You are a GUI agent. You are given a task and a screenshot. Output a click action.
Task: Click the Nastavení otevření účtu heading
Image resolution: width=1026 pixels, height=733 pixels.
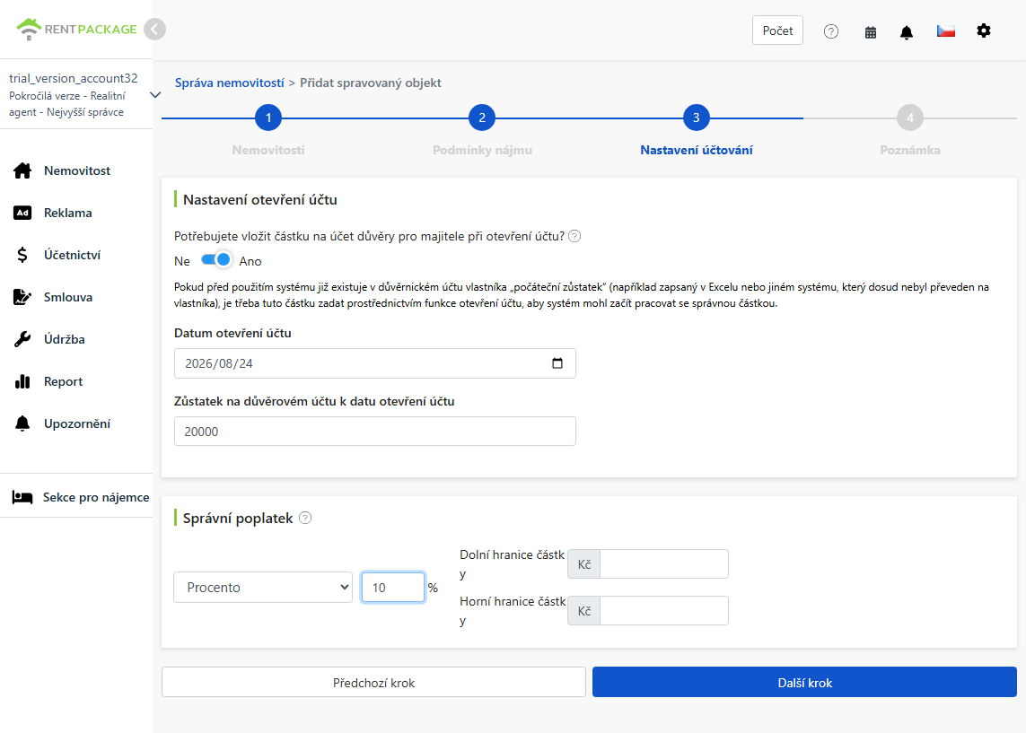tap(259, 199)
